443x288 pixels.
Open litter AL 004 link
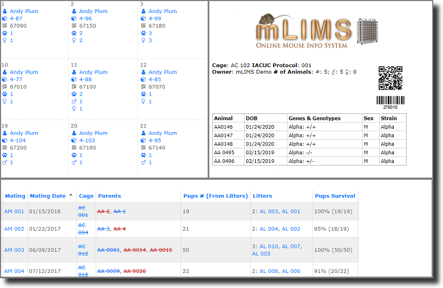[x=269, y=229]
